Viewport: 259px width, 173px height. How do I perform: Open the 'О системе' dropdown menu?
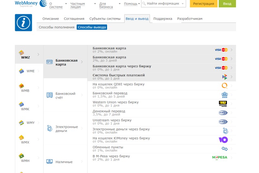click(56, 5)
